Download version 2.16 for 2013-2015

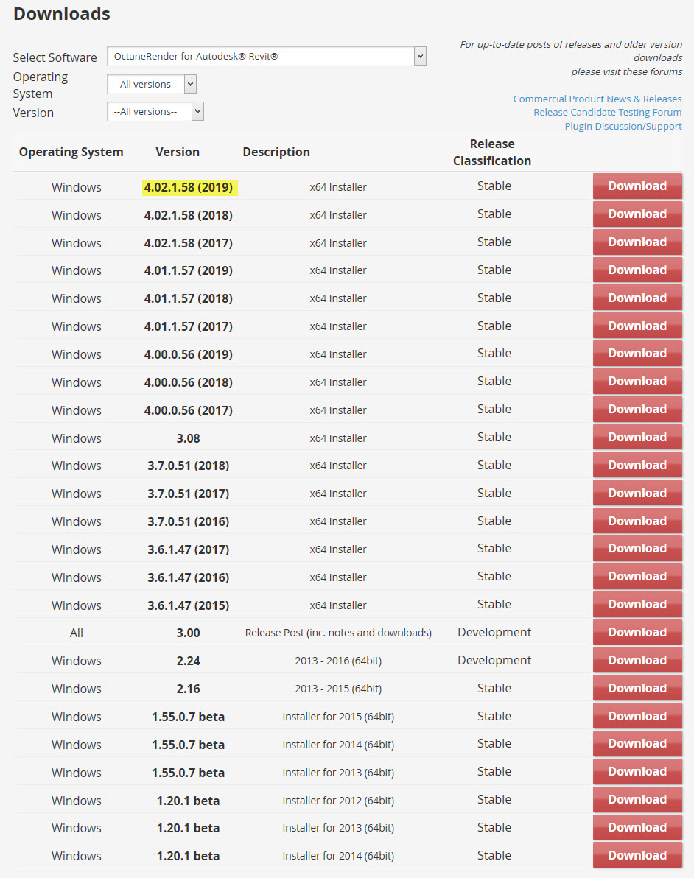pyautogui.click(x=637, y=689)
